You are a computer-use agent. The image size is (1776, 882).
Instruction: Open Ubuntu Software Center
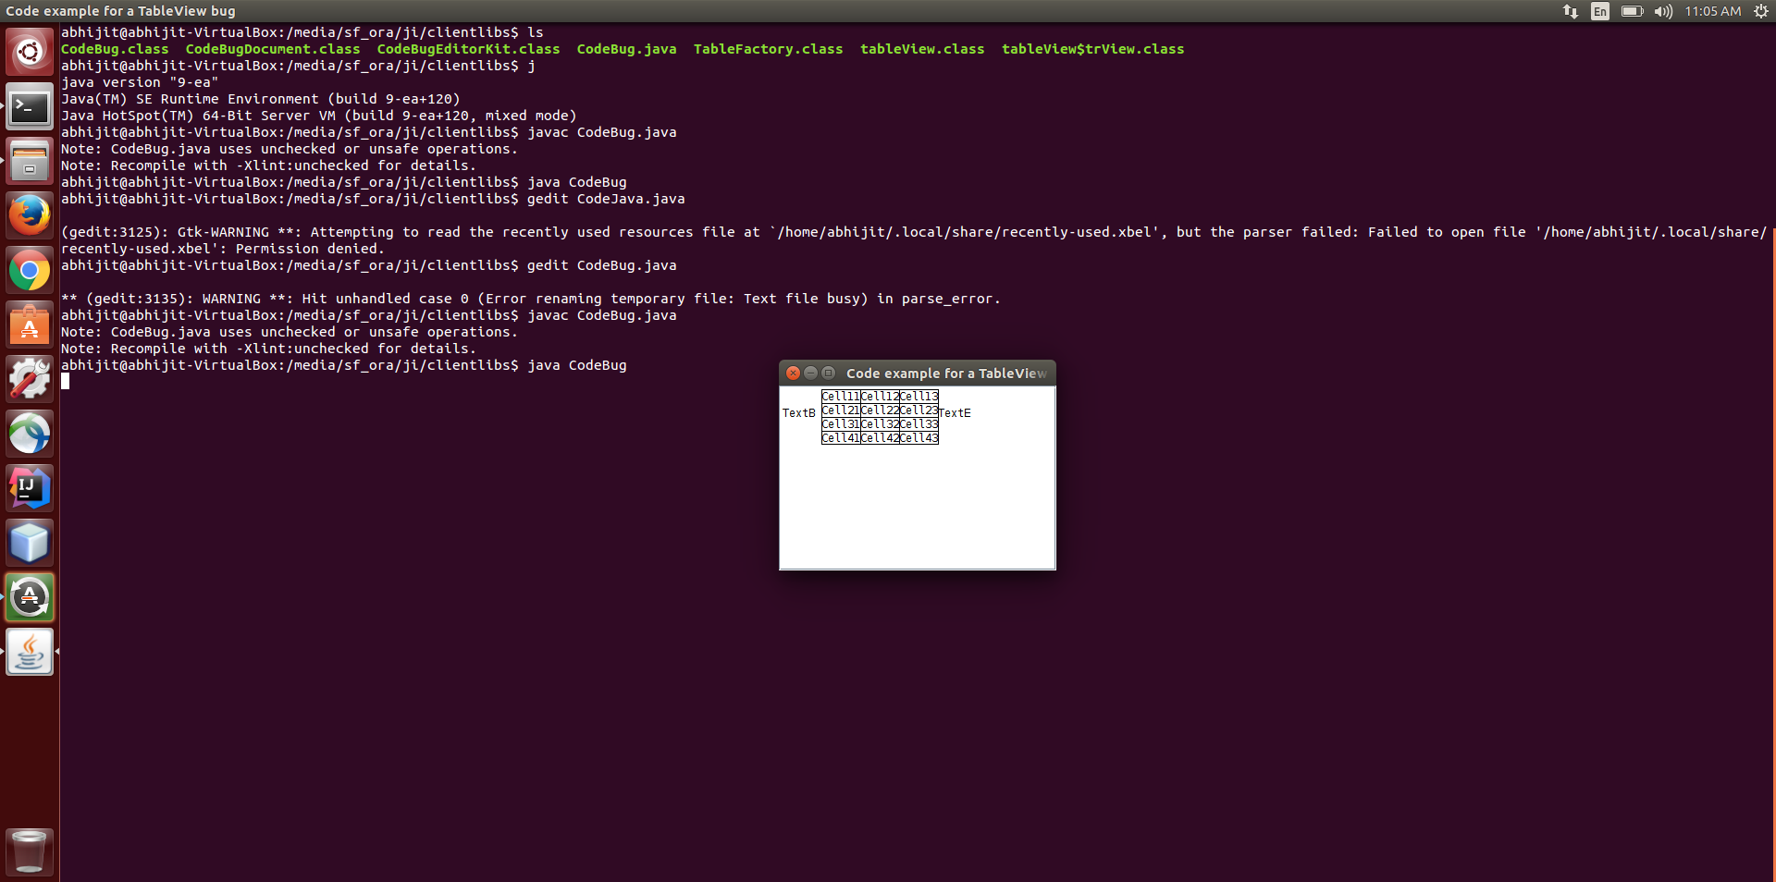(x=30, y=325)
